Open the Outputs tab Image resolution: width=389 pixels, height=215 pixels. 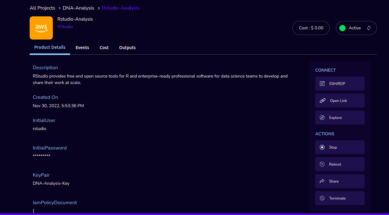pyautogui.click(x=128, y=48)
